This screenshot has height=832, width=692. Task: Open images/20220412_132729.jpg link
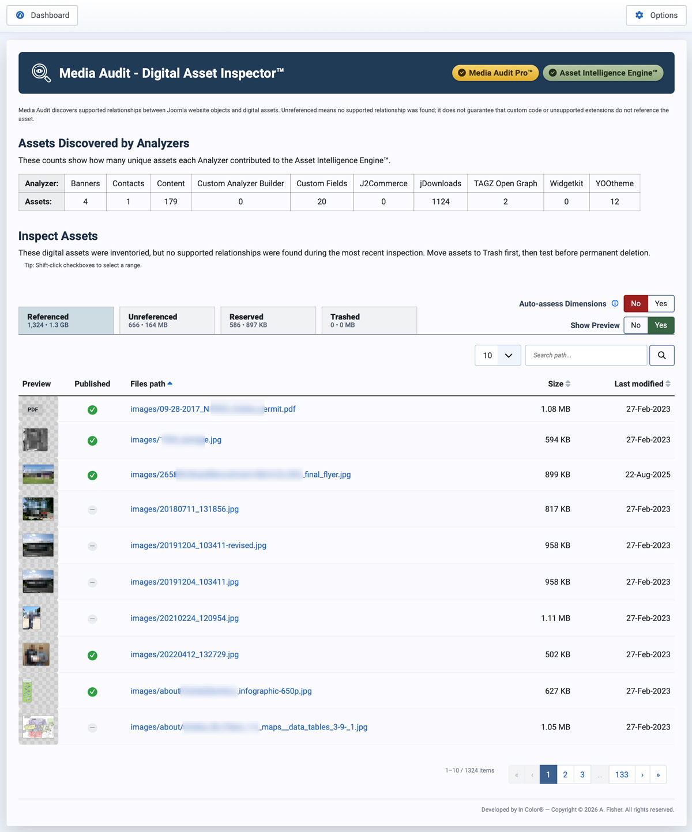185,654
